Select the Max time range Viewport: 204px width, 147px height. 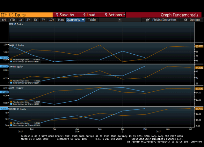point(61,20)
